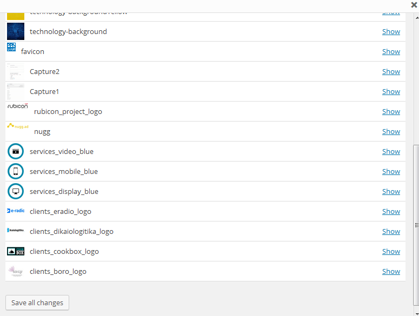The width and height of the screenshot is (419, 316).
Task: Click the services_mobile_blue phone icon
Action: [x=16, y=171]
